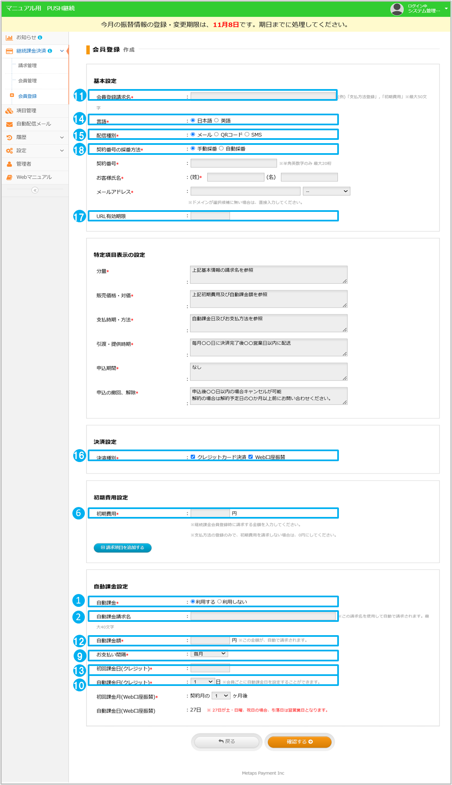Select QRコード as delivery type
Viewport: 452px width, 785px height.
click(x=217, y=134)
